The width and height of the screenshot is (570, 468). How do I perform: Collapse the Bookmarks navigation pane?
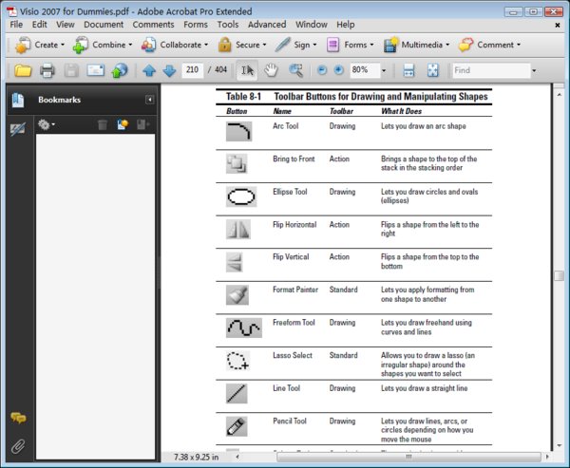click(149, 100)
